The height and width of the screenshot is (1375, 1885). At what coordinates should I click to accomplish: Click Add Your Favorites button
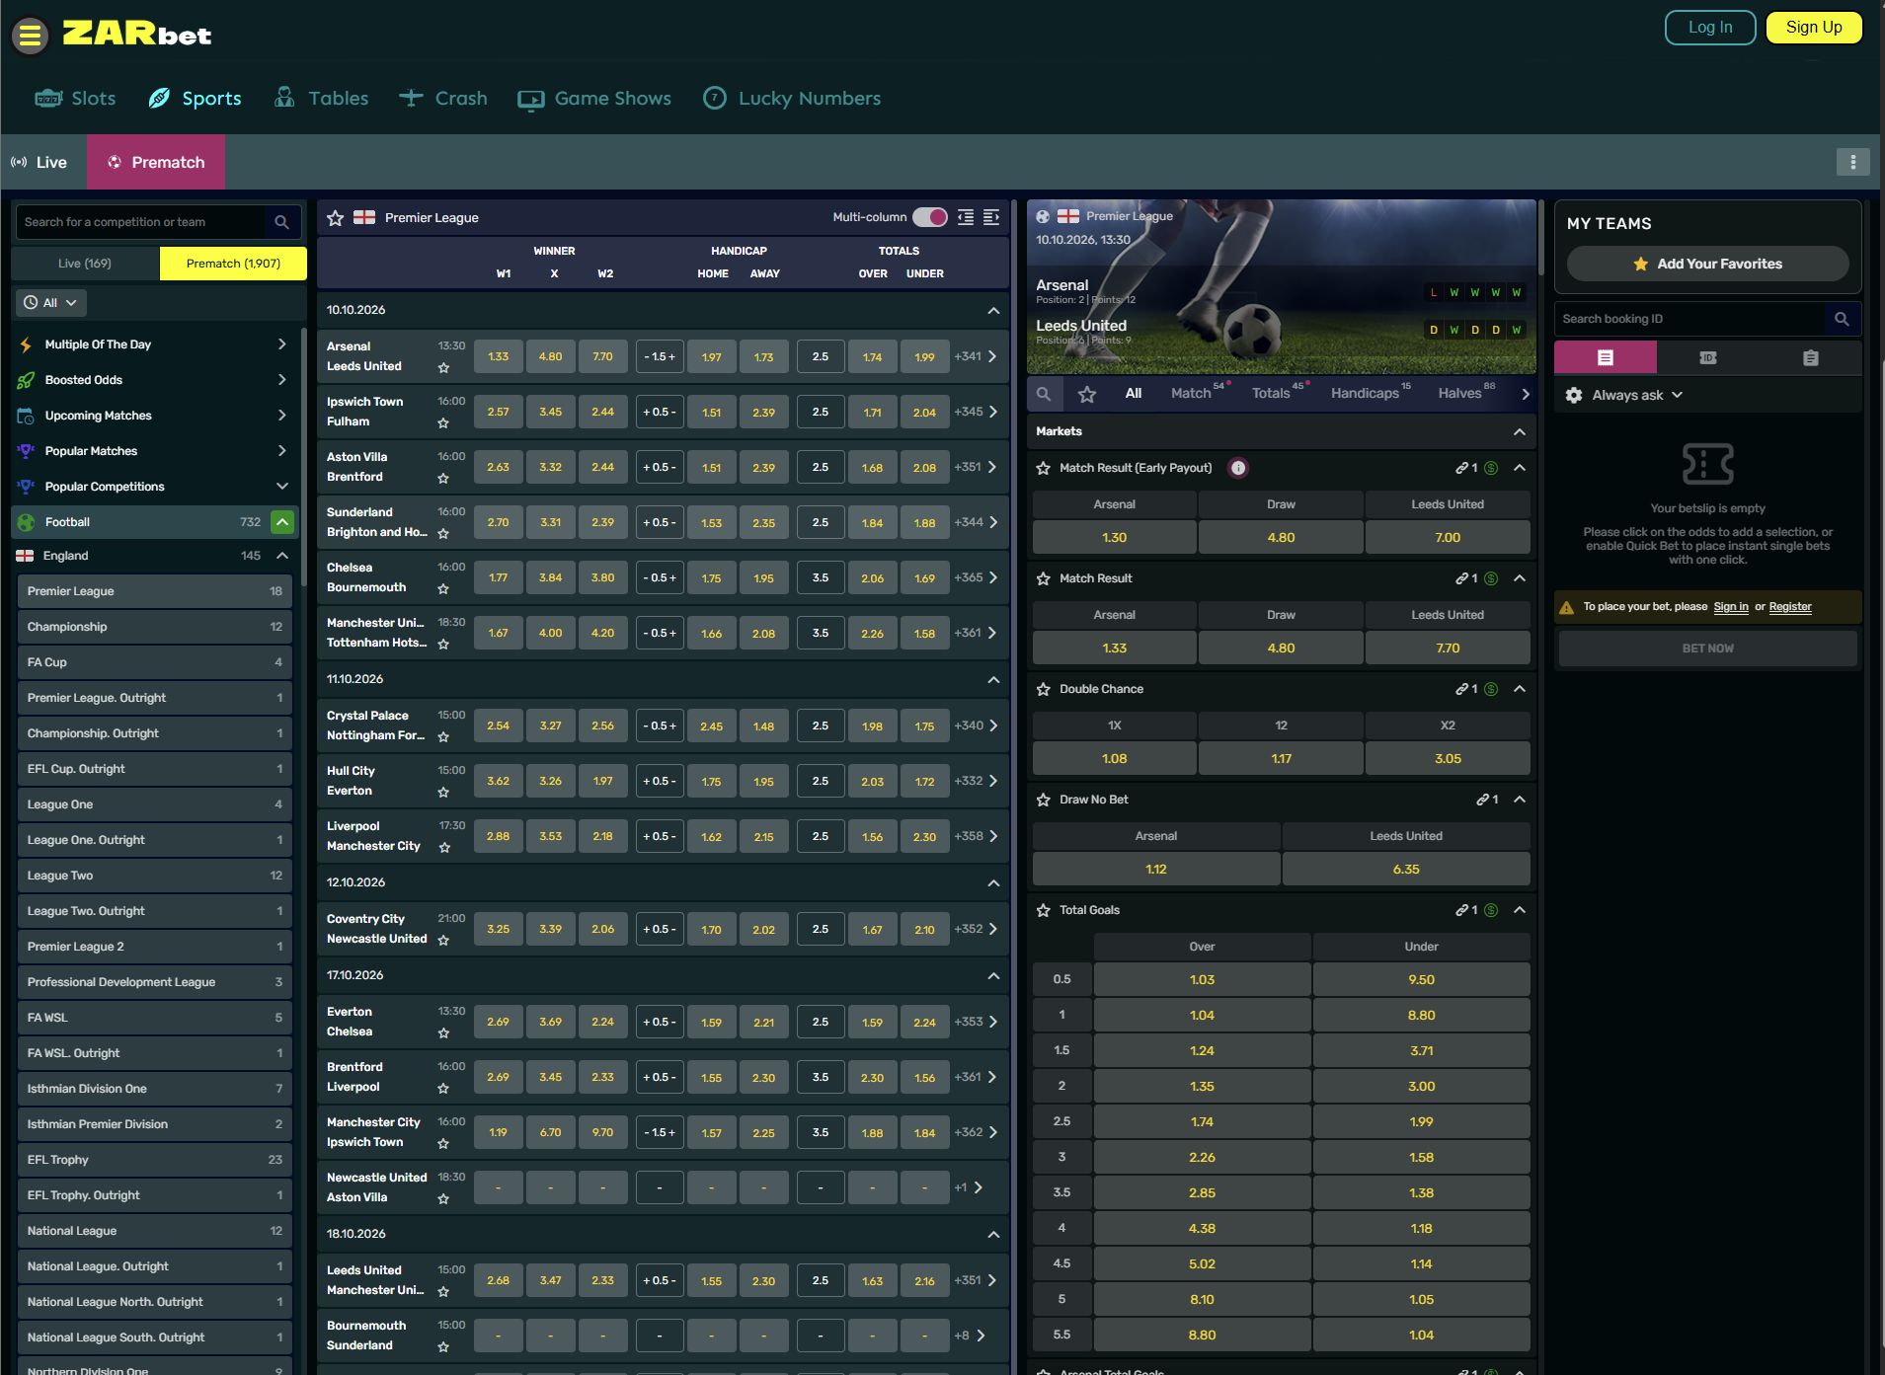click(1708, 264)
